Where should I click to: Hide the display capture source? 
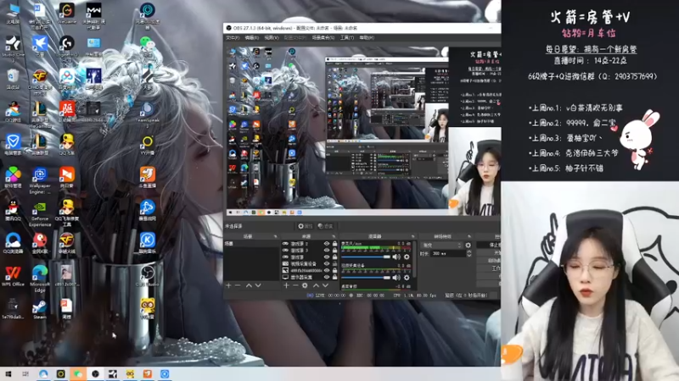coord(327,277)
